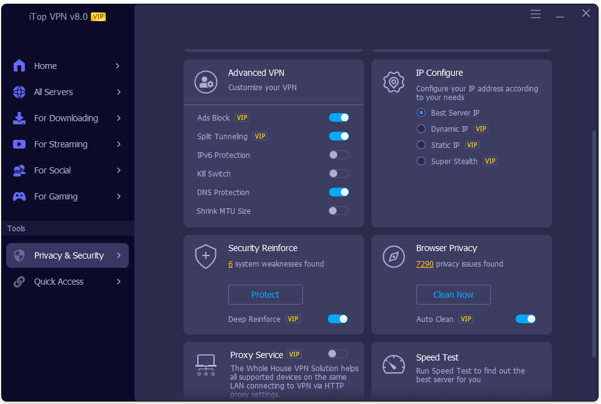The height and width of the screenshot is (404, 601).
Task: Choose the Static IP radio button
Action: (421, 145)
